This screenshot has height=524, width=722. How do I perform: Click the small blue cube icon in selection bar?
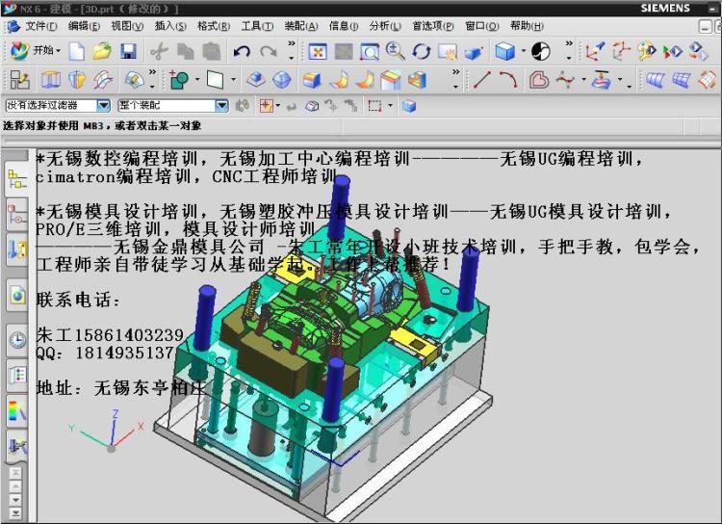(409, 106)
